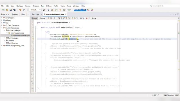Switch the editor to Source view
The image size is (180, 101).
34,18
